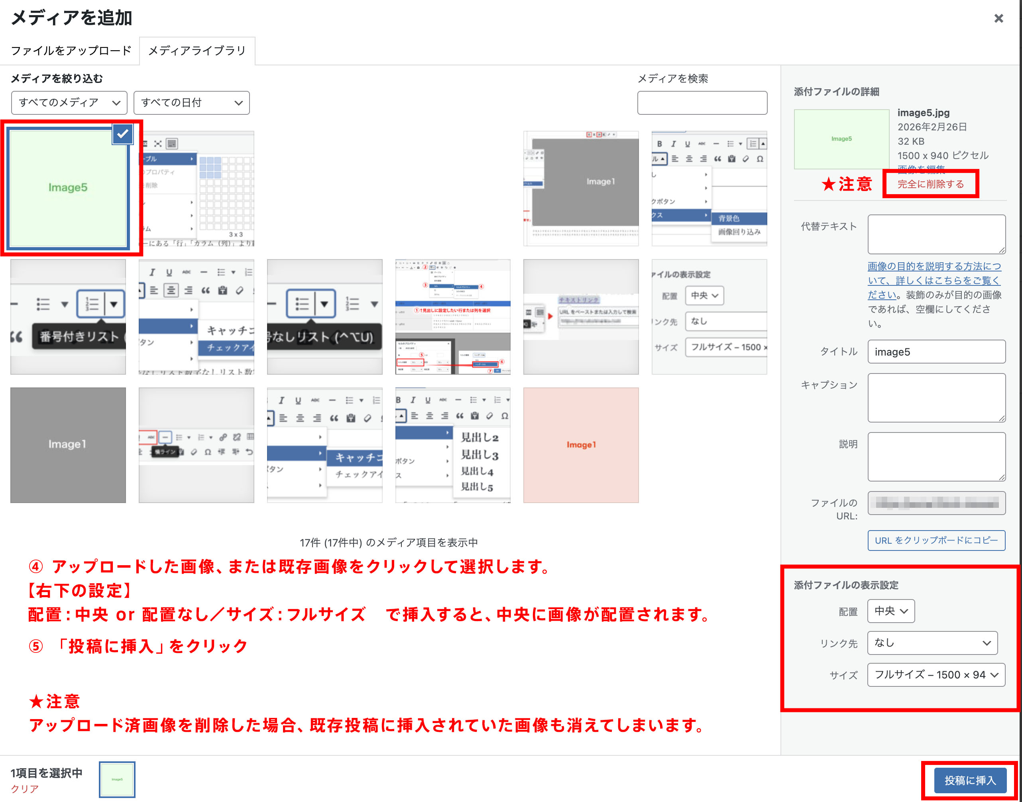Open the すべての日付 date filter dropdown
This screenshot has height=802, width=1022.
(192, 102)
